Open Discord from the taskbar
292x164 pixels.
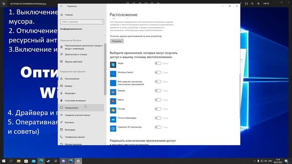tap(63, 161)
